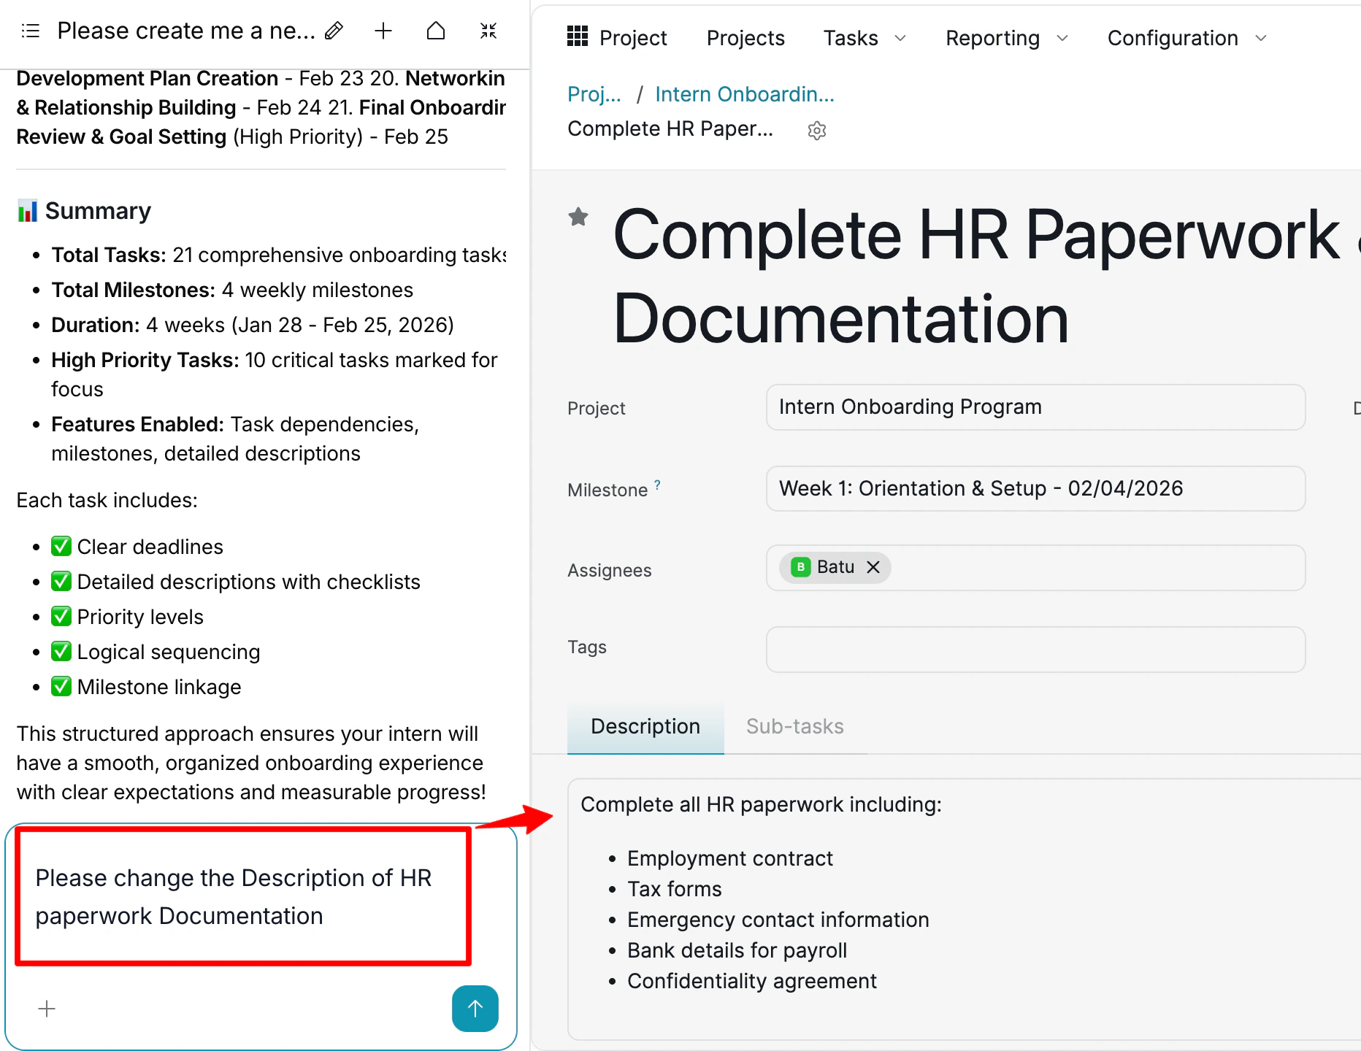Click the Complete HR Paper... breadcrumb text
1361x1051 pixels.
pyautogui.click(x=670, y=128)
